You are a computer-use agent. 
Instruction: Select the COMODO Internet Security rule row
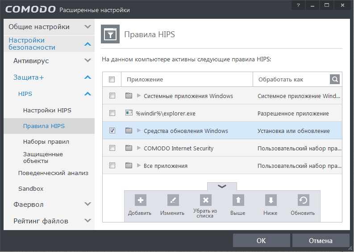(179, 148)
